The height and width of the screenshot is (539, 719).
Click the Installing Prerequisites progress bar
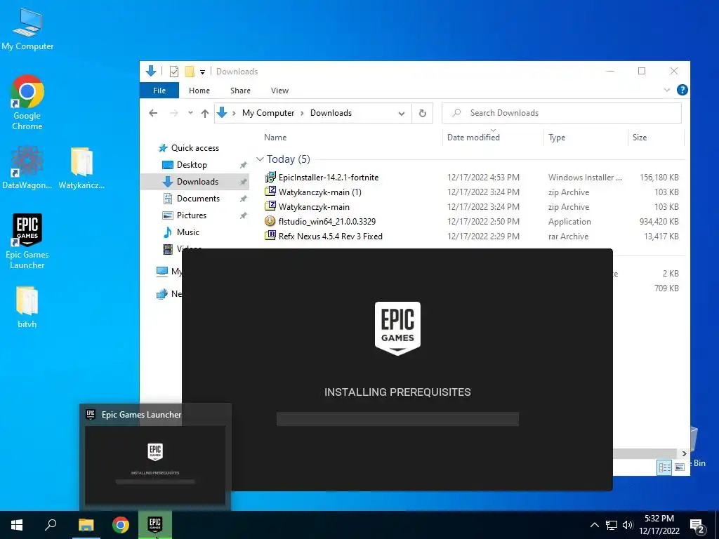[397, 418]
